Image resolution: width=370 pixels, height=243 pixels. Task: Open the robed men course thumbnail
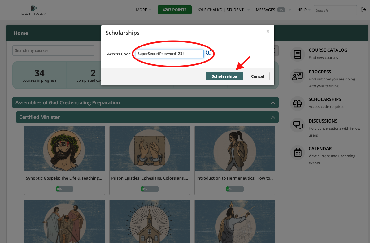(64, 221)
